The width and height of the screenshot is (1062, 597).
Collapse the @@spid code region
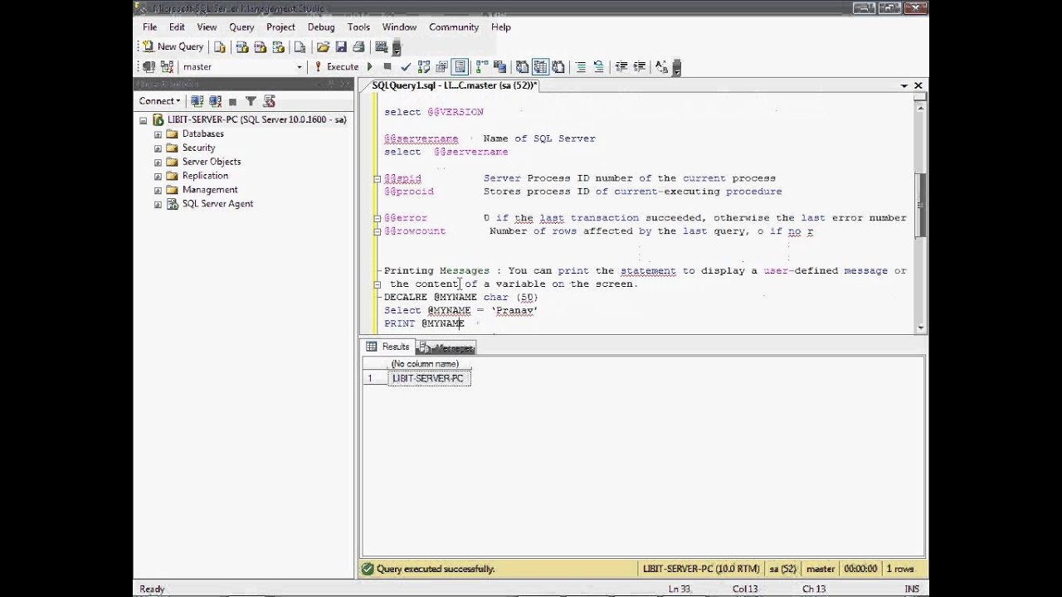click(377, 178)
